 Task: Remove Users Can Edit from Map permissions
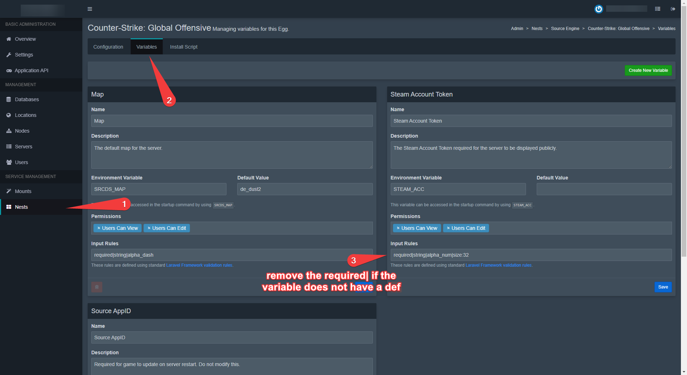tap(149, 228)
